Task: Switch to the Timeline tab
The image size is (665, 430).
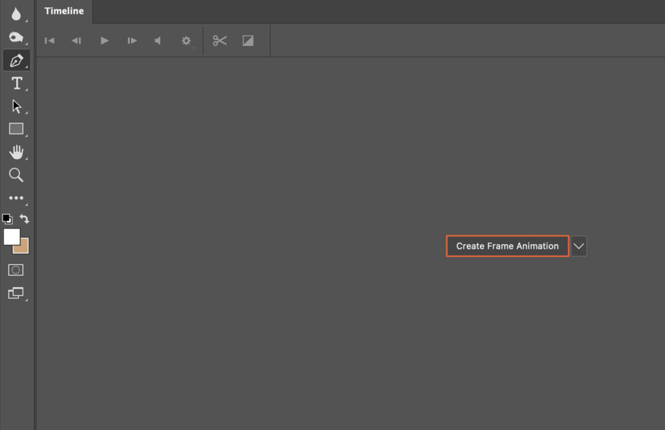Action: point(63,11)
